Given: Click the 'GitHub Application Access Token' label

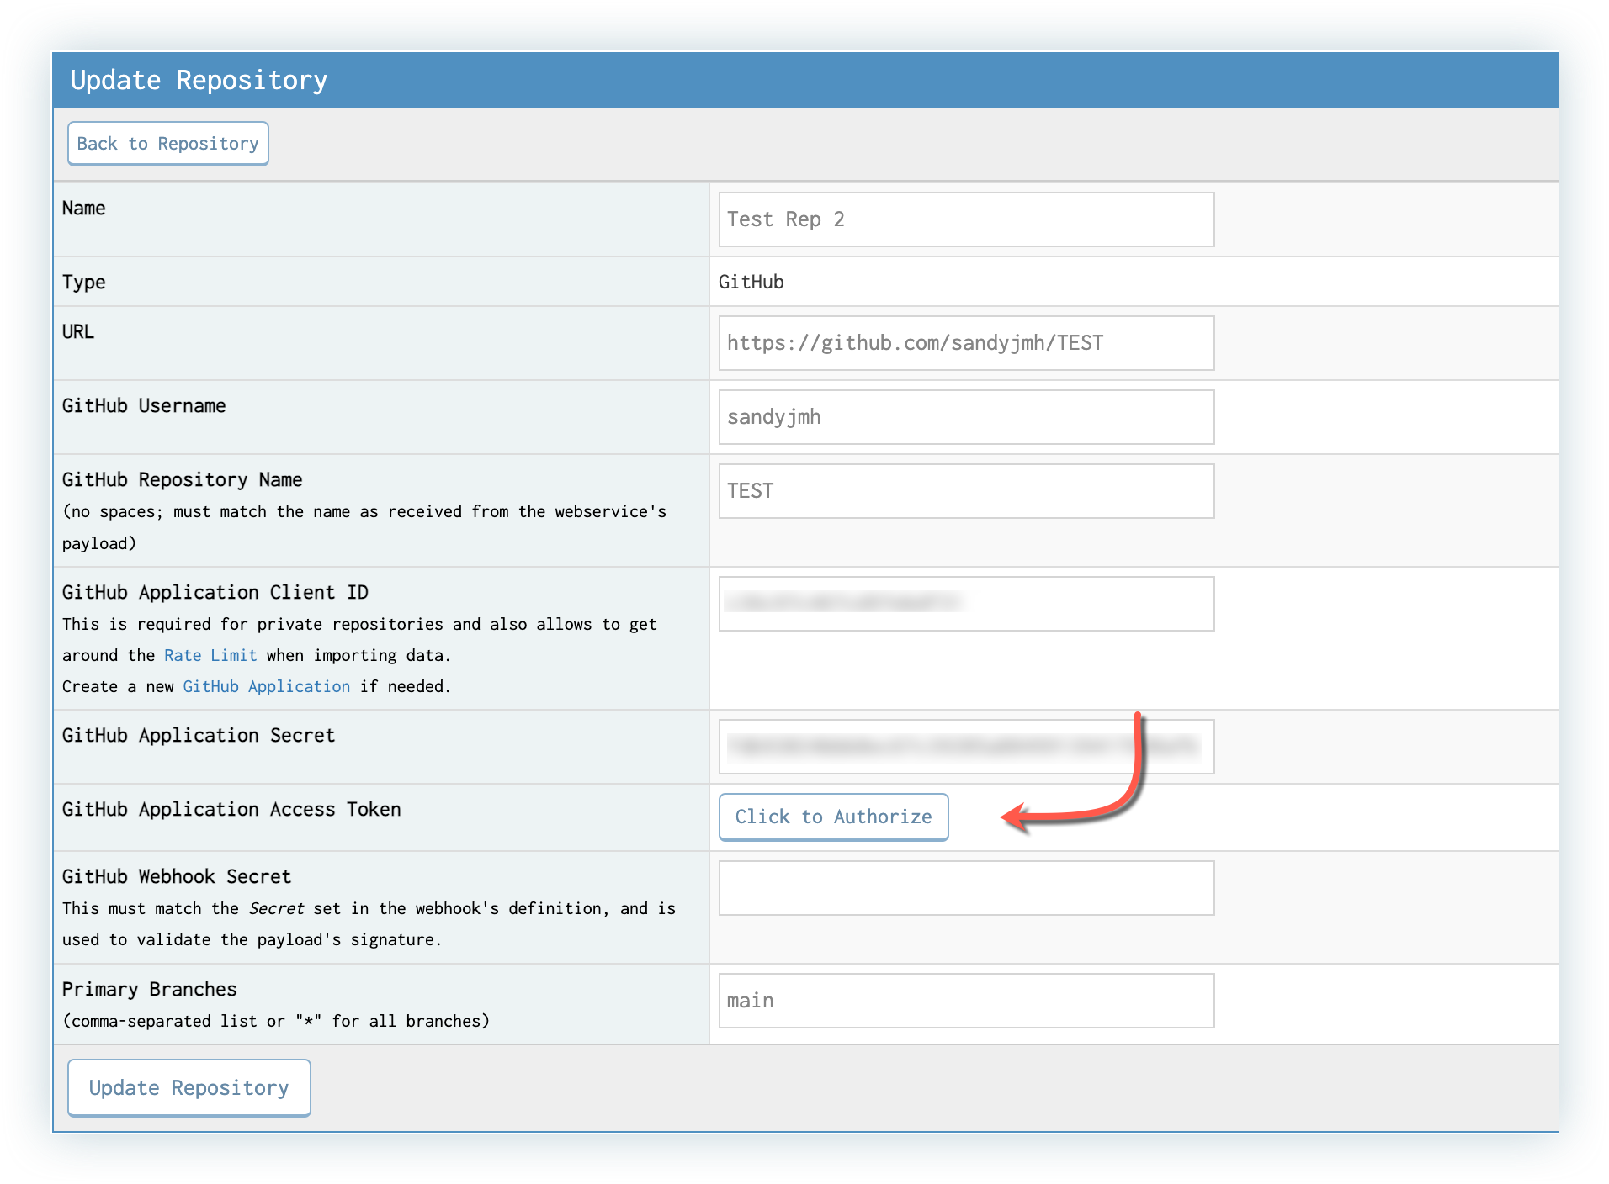Looking at the screenshot, I should click(231, 809).
